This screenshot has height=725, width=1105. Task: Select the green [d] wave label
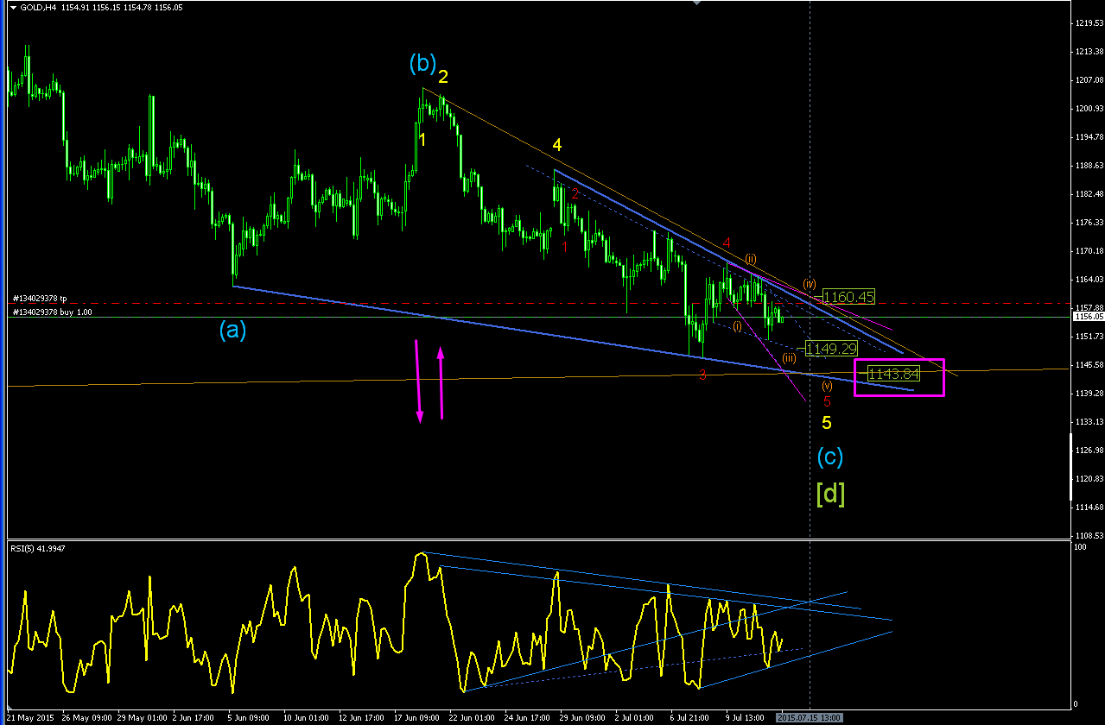coord(830,493)
